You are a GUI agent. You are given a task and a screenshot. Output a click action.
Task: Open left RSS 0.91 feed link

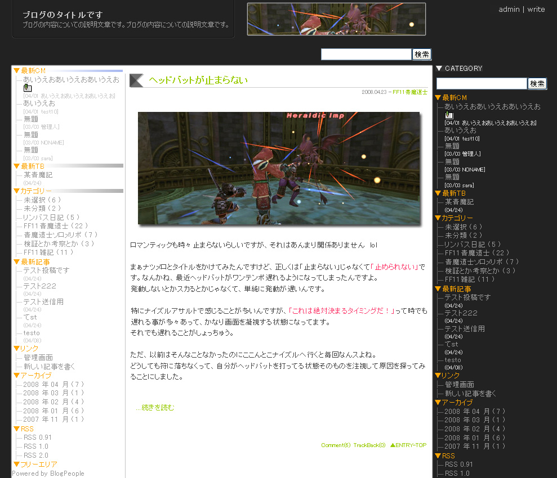pos(38,438)
